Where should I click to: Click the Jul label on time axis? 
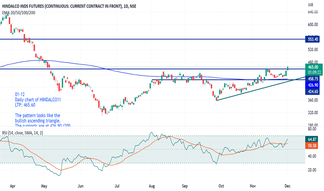(117, 186)
